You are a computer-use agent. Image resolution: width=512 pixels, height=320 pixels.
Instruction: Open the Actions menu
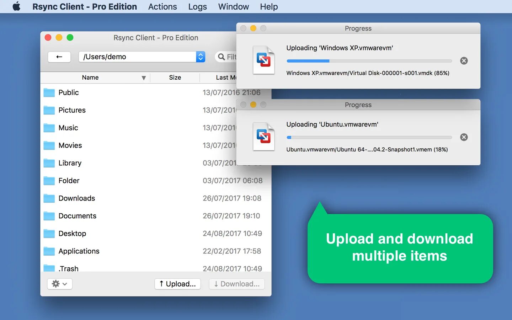tap(162, 6)
